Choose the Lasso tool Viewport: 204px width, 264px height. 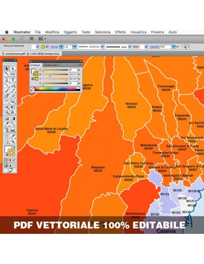(x=13, y=74)
